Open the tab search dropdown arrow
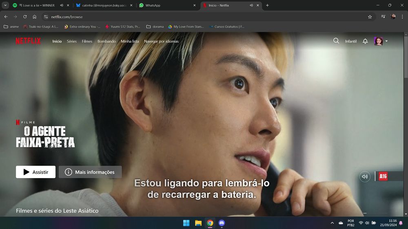 [5, 5]
